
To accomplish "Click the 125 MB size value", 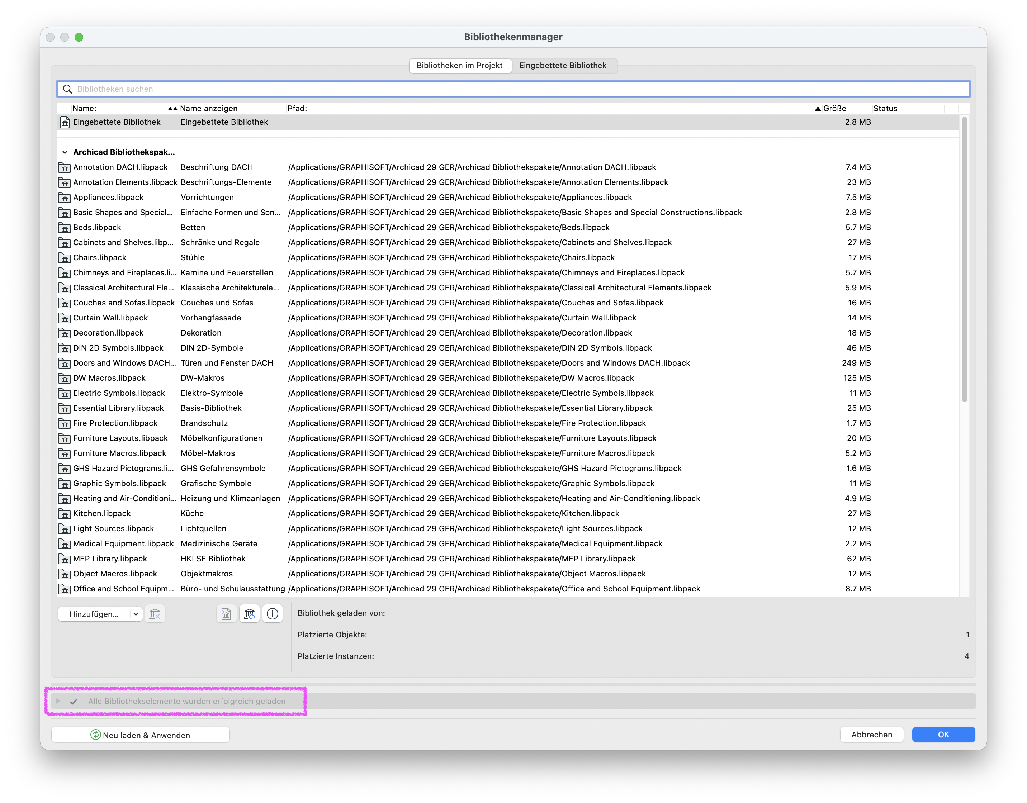I will coord(857,378).
